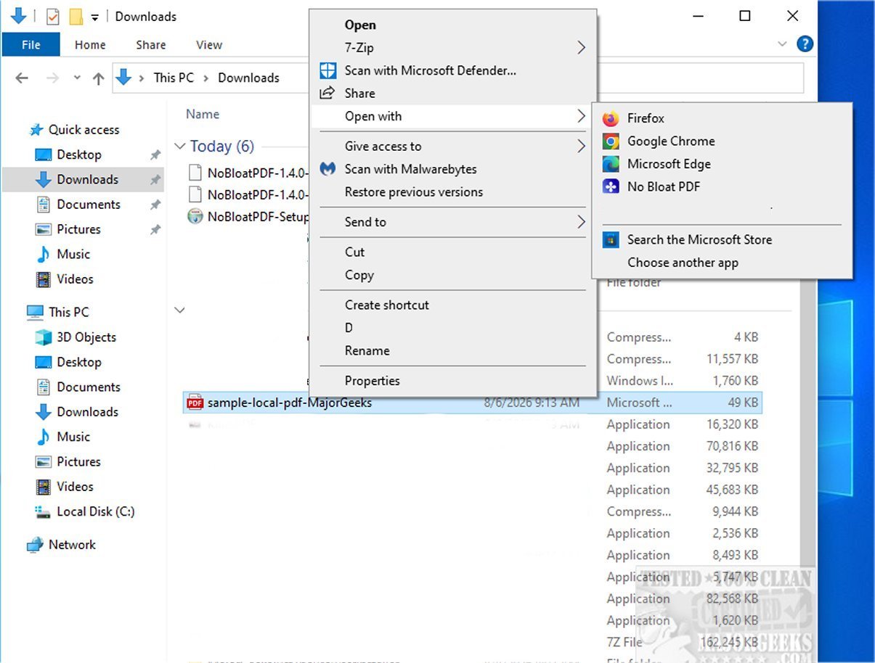The width and height of the screenshot is (875, 663).
Task: Open the Help question mark icon
Action: click(805, 44)
